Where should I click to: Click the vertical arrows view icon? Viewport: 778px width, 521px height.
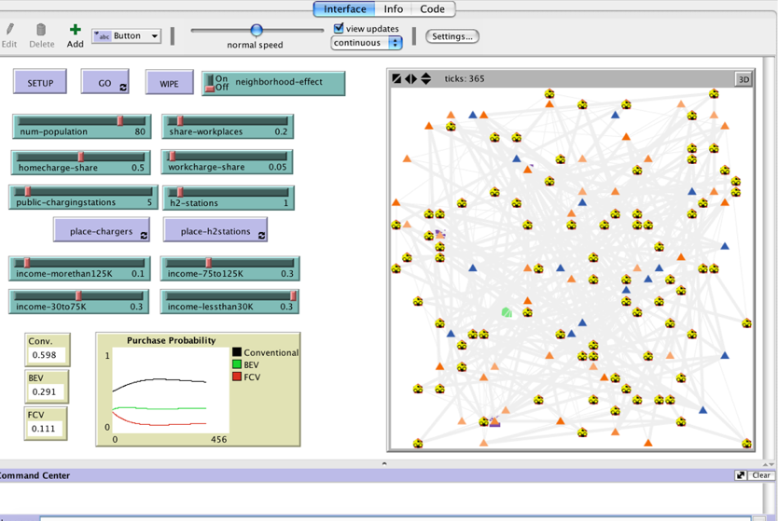click(426, 79)
